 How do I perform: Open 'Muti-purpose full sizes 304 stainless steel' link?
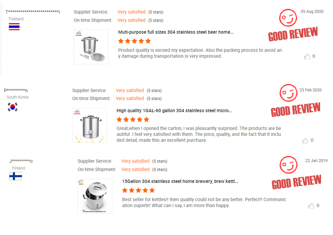coord(175,32)
